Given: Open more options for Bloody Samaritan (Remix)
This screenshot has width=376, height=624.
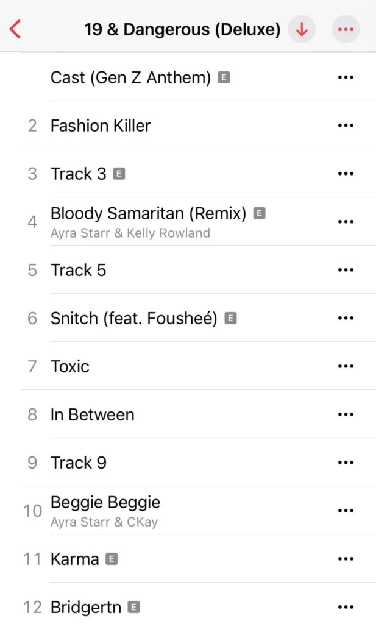Looking at the screenshot, I should click(x=346, y=222).
